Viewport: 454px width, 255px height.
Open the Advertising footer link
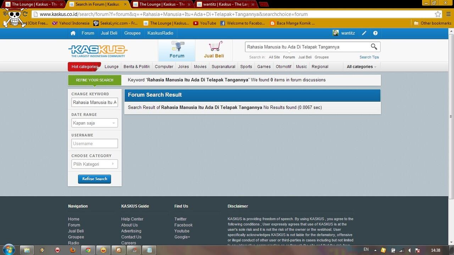[x=131, y=231]
